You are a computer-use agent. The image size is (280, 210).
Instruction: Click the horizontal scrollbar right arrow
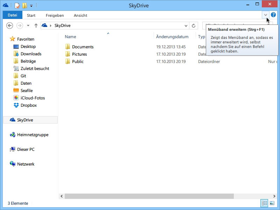click(x=274, y=196)
